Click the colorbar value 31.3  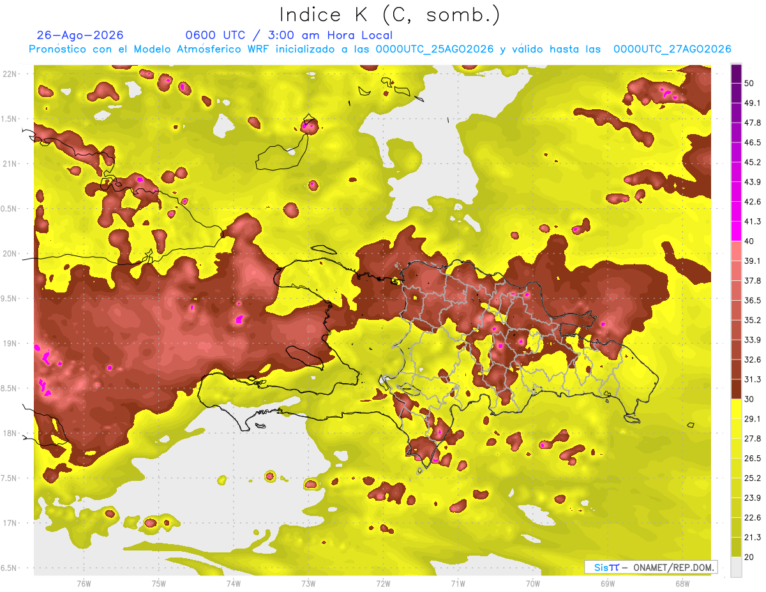753,379
